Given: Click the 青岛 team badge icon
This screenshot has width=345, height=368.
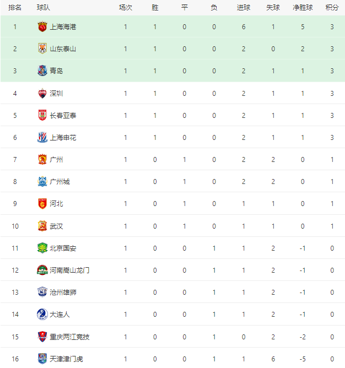Looking at the screenshot, I should (42, 71).
